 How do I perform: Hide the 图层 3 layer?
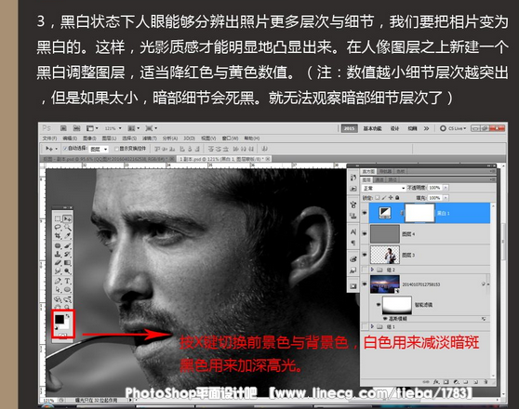(365, 255)
